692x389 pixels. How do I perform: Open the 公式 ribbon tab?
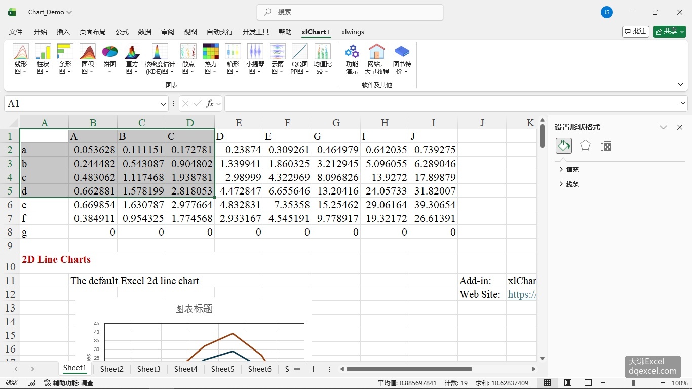tap(122, 32)
